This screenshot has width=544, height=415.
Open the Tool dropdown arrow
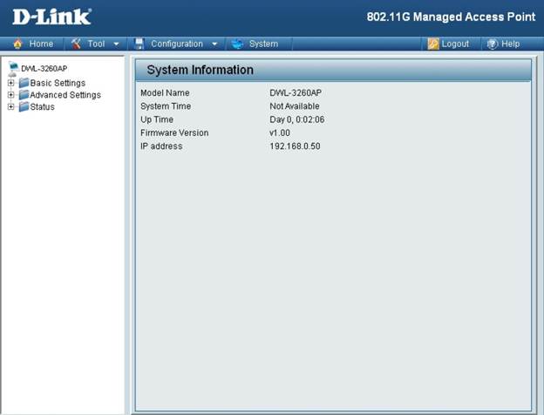point(116,44)
